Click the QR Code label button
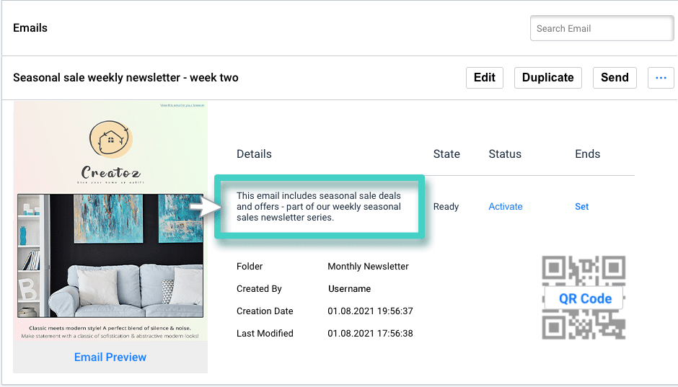This screenshot has width=678, height=387. (585, 298)
